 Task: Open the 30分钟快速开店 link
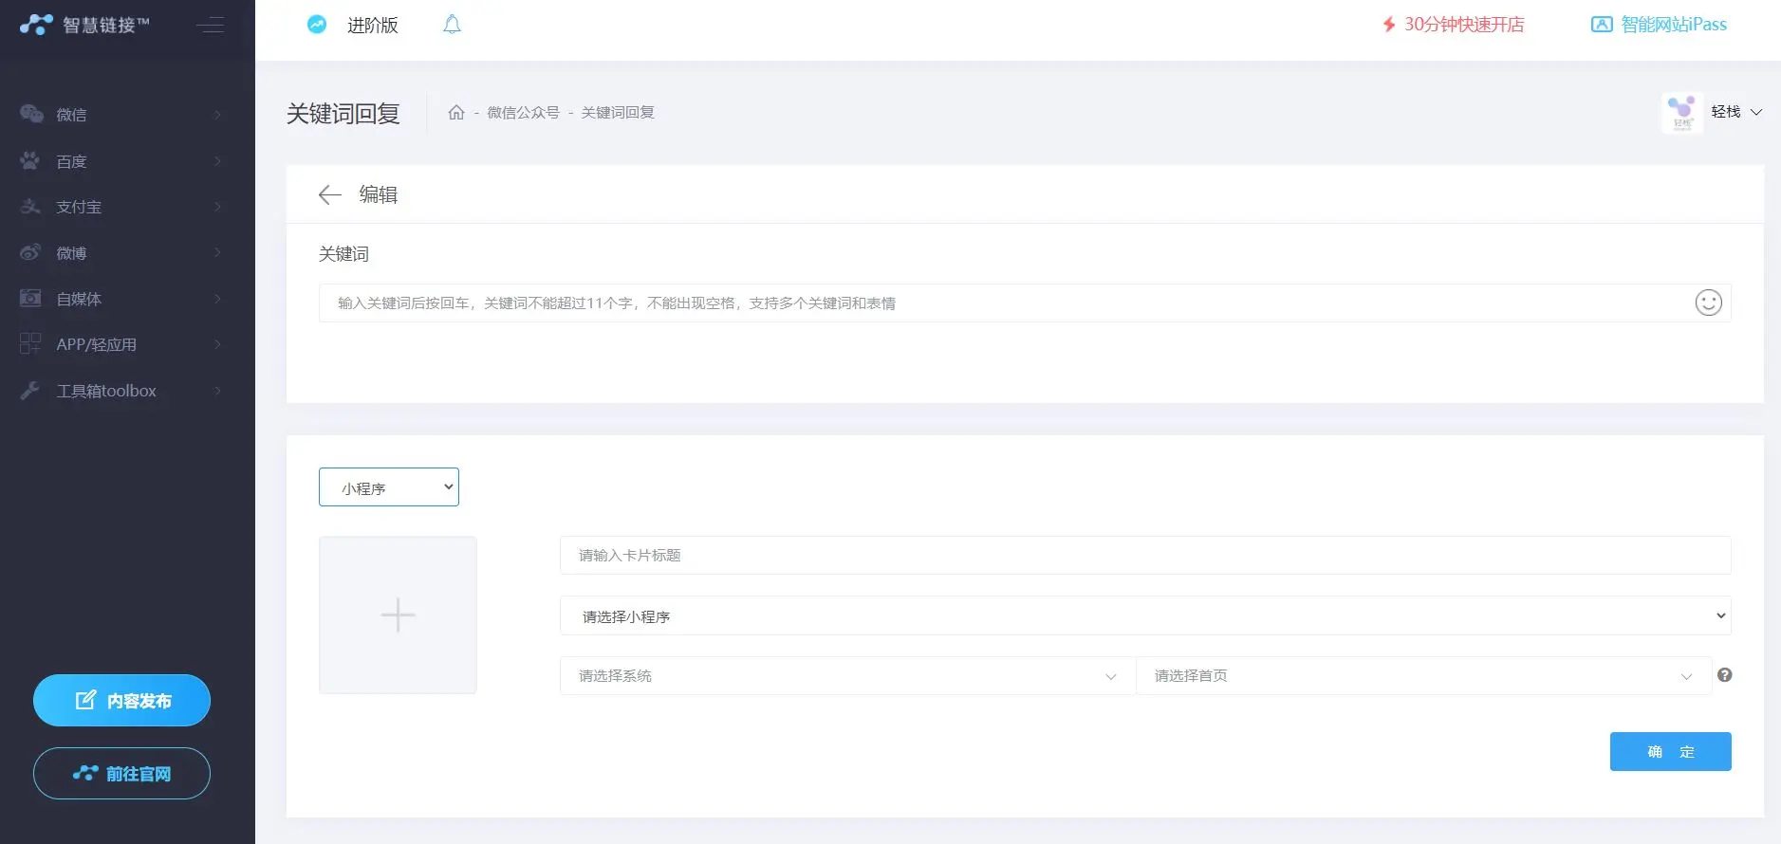tap(1453, 25)
